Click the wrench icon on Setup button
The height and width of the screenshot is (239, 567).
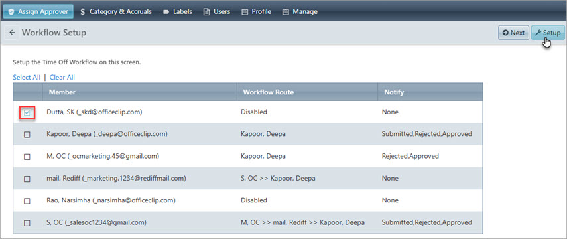point(538,33)
